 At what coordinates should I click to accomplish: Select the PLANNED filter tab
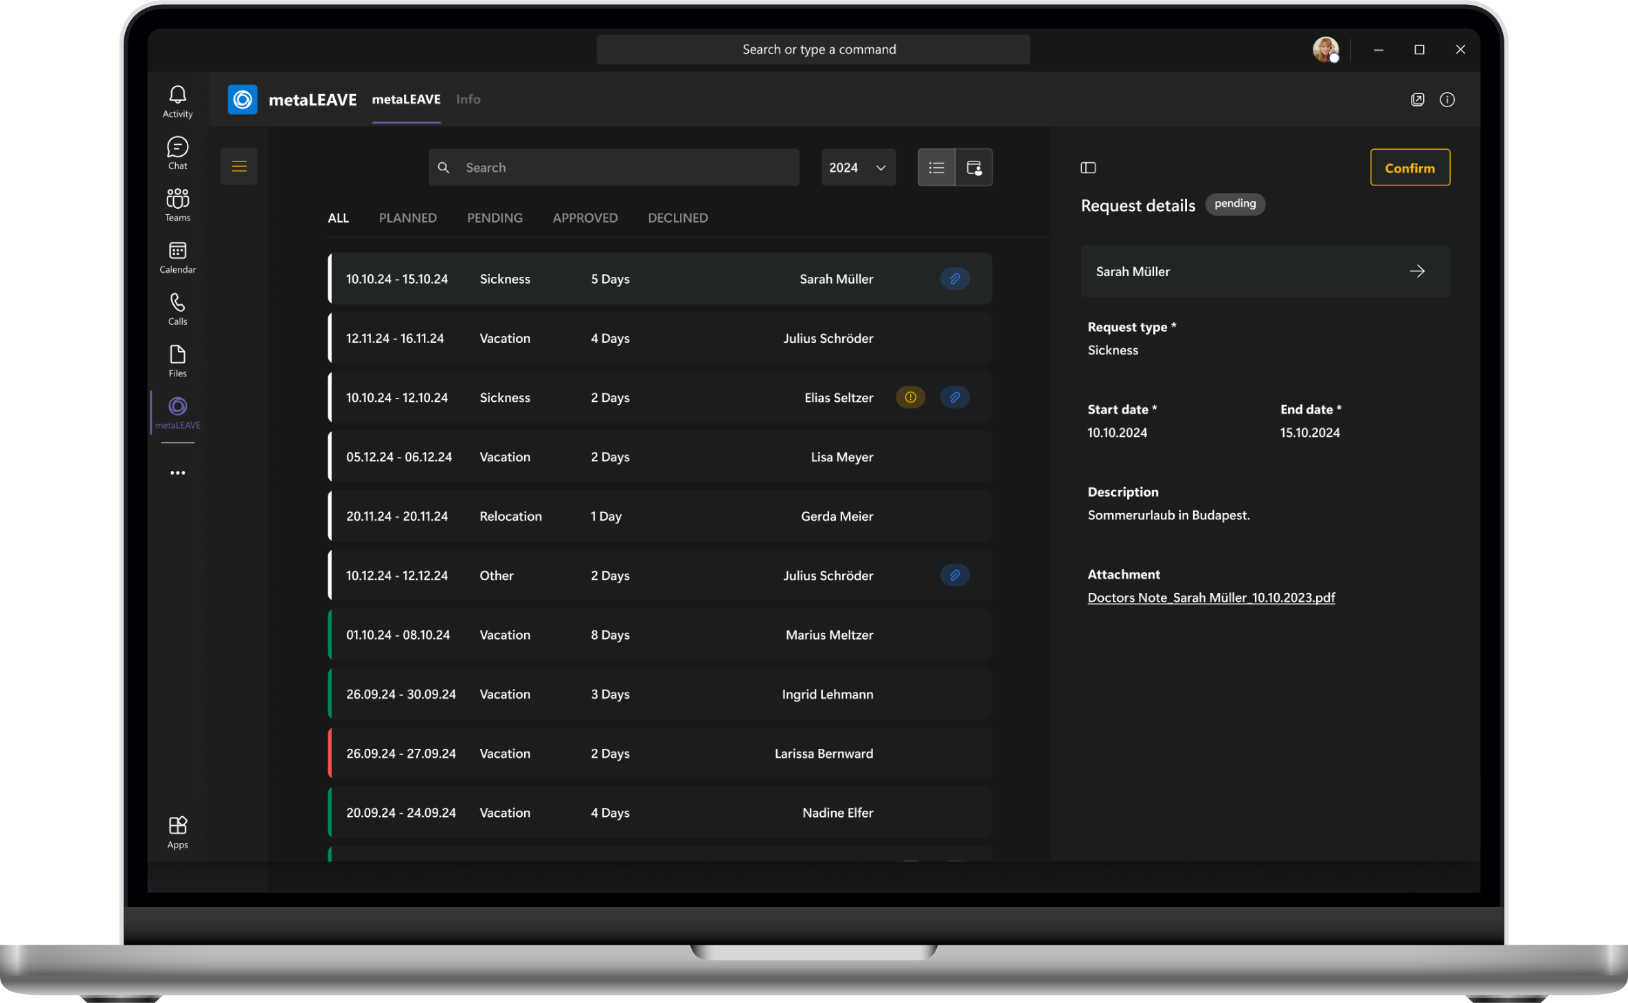407,218
